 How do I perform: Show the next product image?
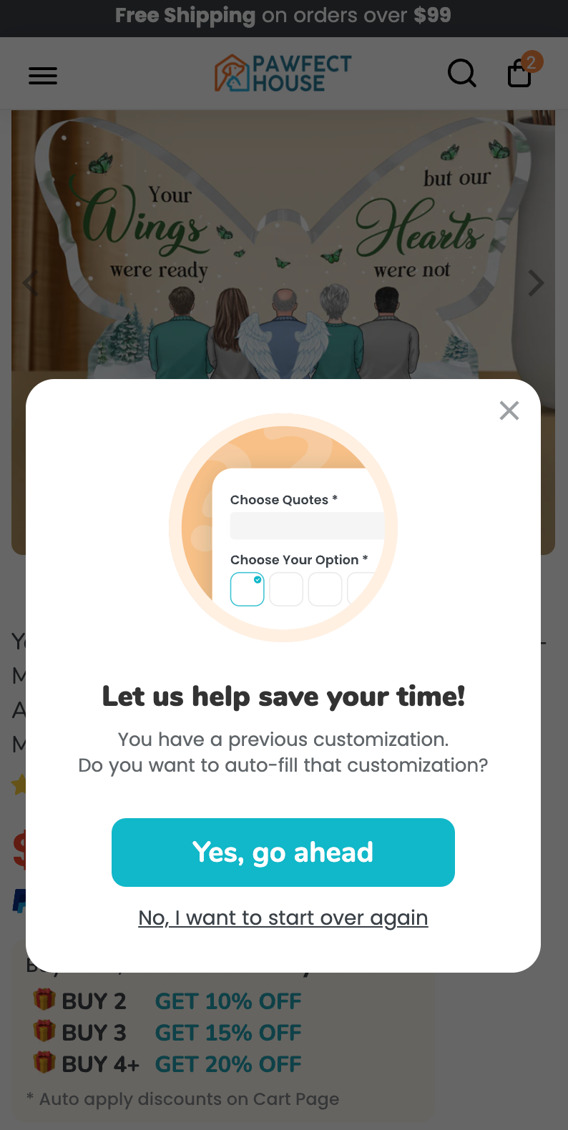pyautogui.click(x=537, y=283)
